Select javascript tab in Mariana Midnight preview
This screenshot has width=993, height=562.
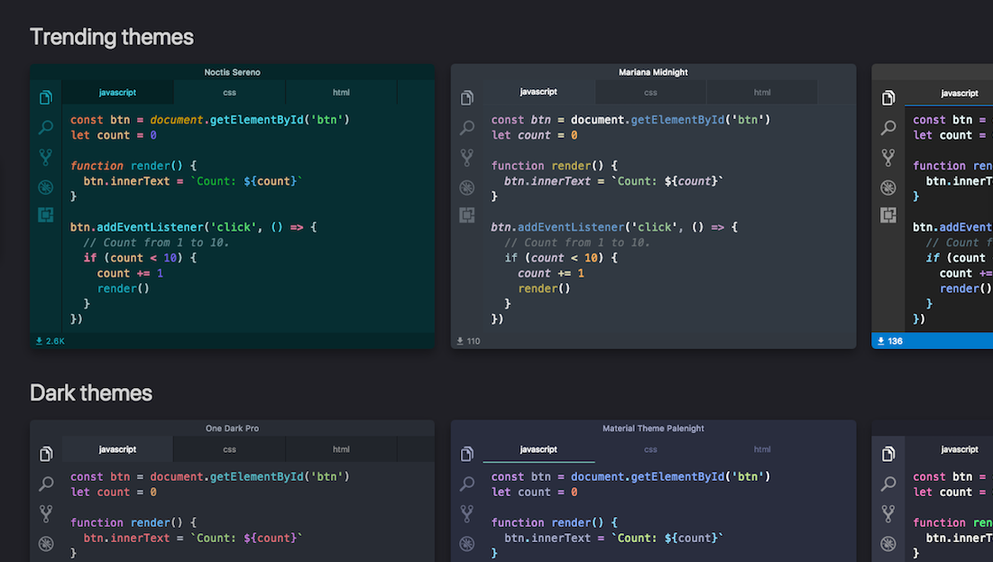(x=538, y=93)
